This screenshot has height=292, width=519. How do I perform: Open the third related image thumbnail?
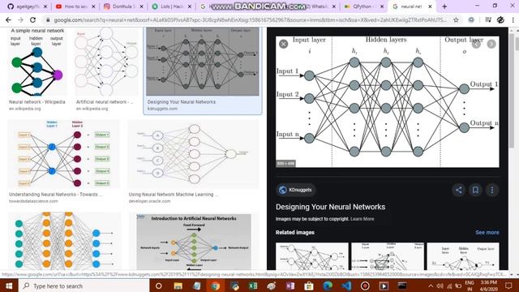(x=463, y=256)
